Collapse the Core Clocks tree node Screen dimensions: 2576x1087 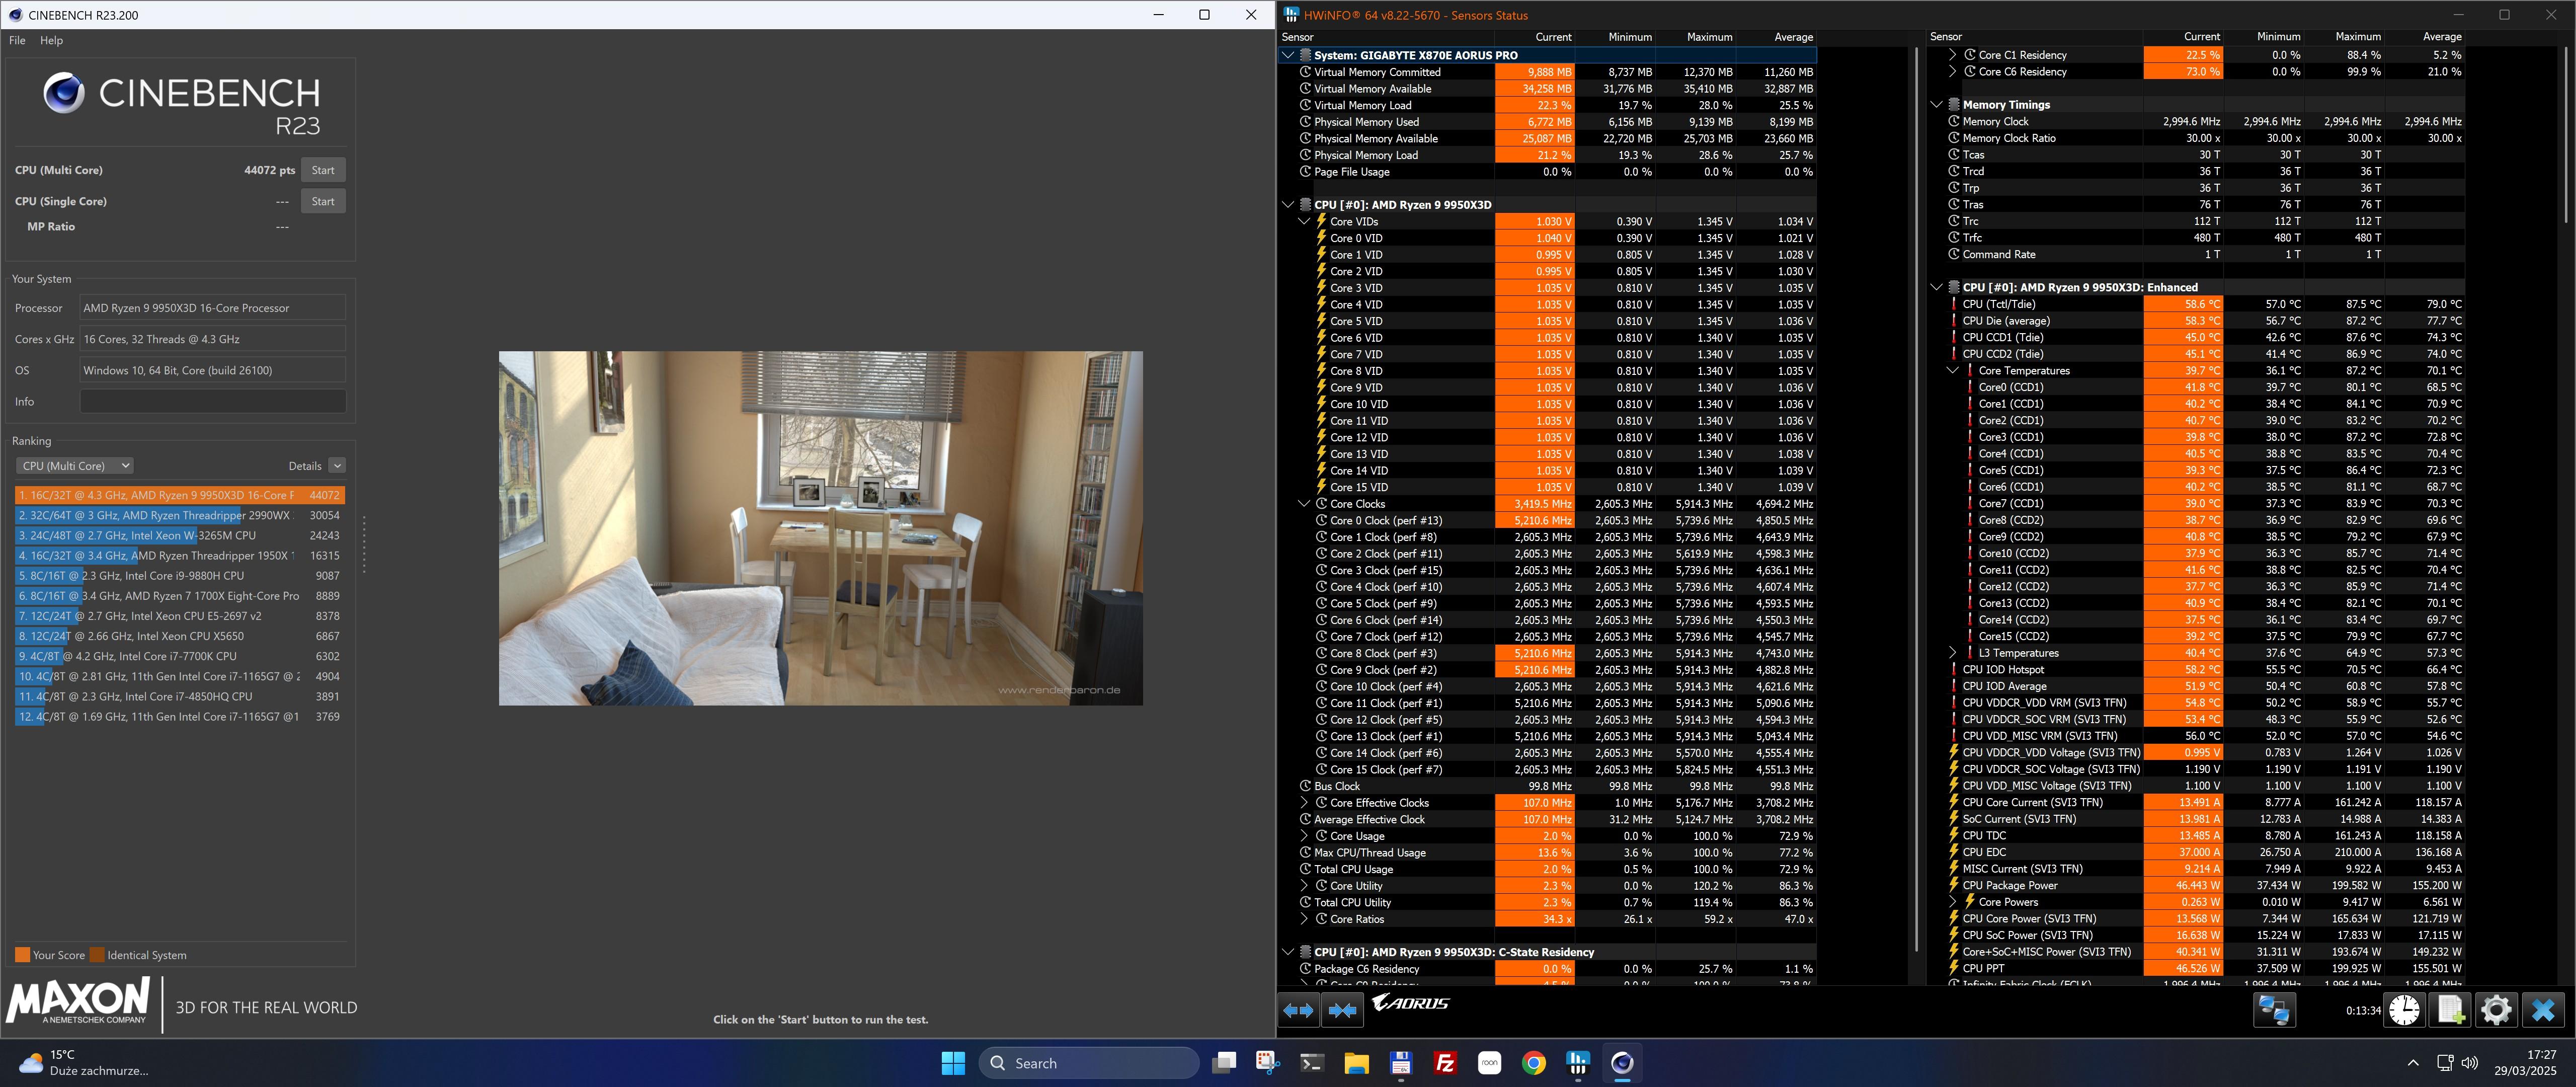pos(1304,504)
